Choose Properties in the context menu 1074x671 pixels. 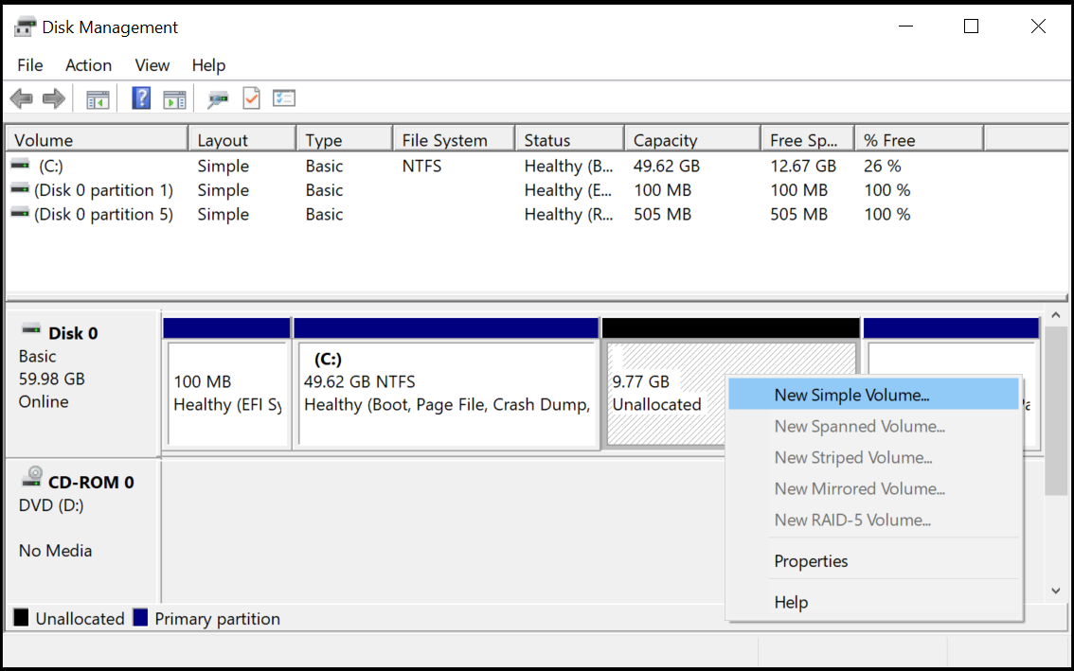[x=873, y=561]
